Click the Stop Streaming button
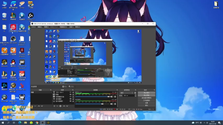The image size is (223, 125). (147, 93)
